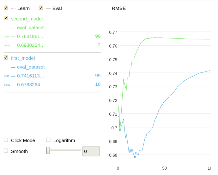Enable the Smooth checkbox
The height and width of the screenshot is (175, 218).
point(6,151)
